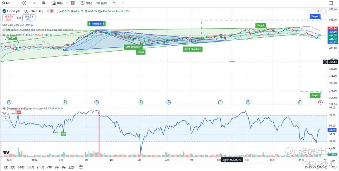Viewport: 339px width, 171px height.
Task: Click the 43.79 RSI value label
Action: point(332,130)
